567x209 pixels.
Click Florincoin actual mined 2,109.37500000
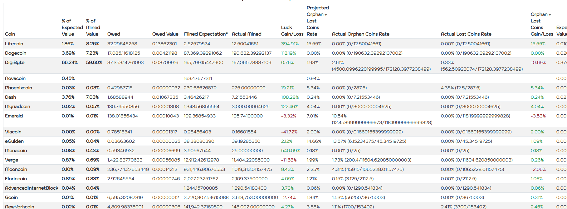click(x=250, y=179)
